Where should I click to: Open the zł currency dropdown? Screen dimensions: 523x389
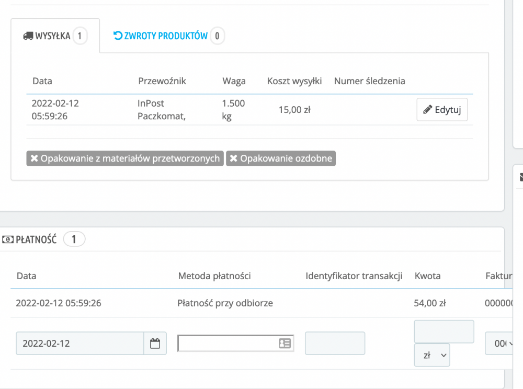pyautogui.click(x=431, y=355)
